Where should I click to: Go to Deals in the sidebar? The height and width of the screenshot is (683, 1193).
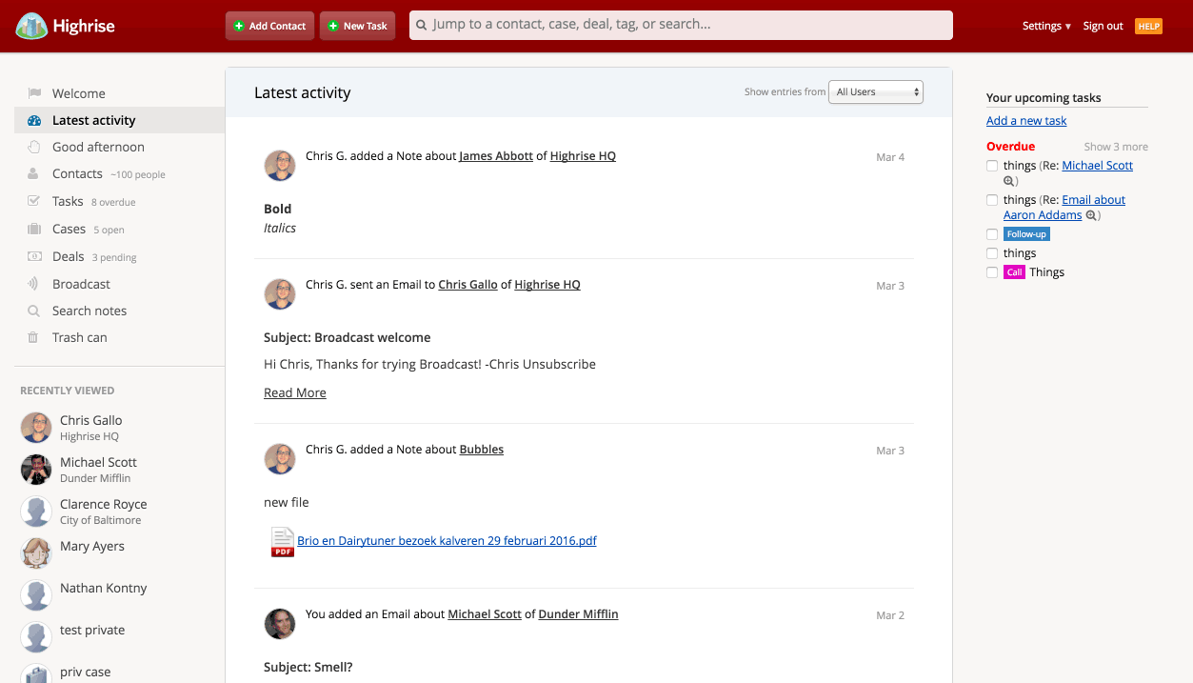coord(69,256)
